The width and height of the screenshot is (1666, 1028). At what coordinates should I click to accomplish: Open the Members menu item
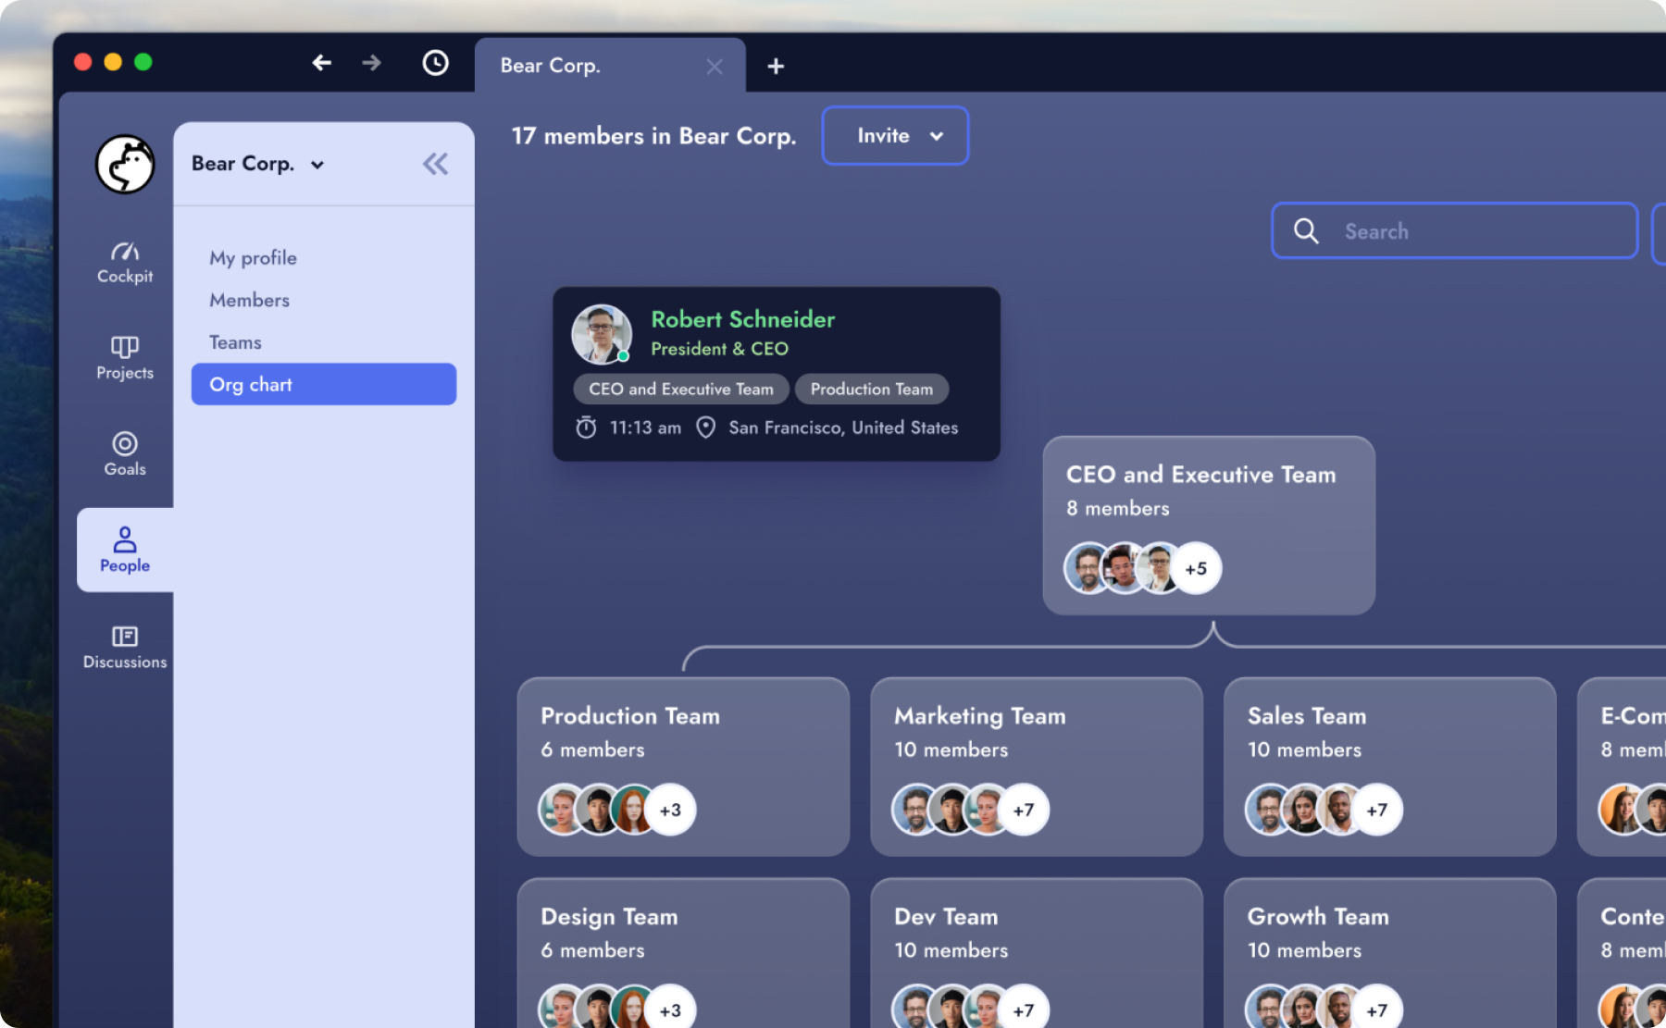(x=249, y=300)
